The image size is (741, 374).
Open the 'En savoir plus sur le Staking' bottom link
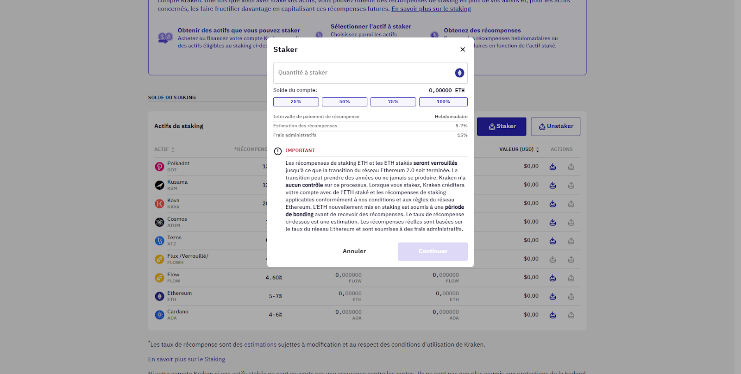[187, 359]
